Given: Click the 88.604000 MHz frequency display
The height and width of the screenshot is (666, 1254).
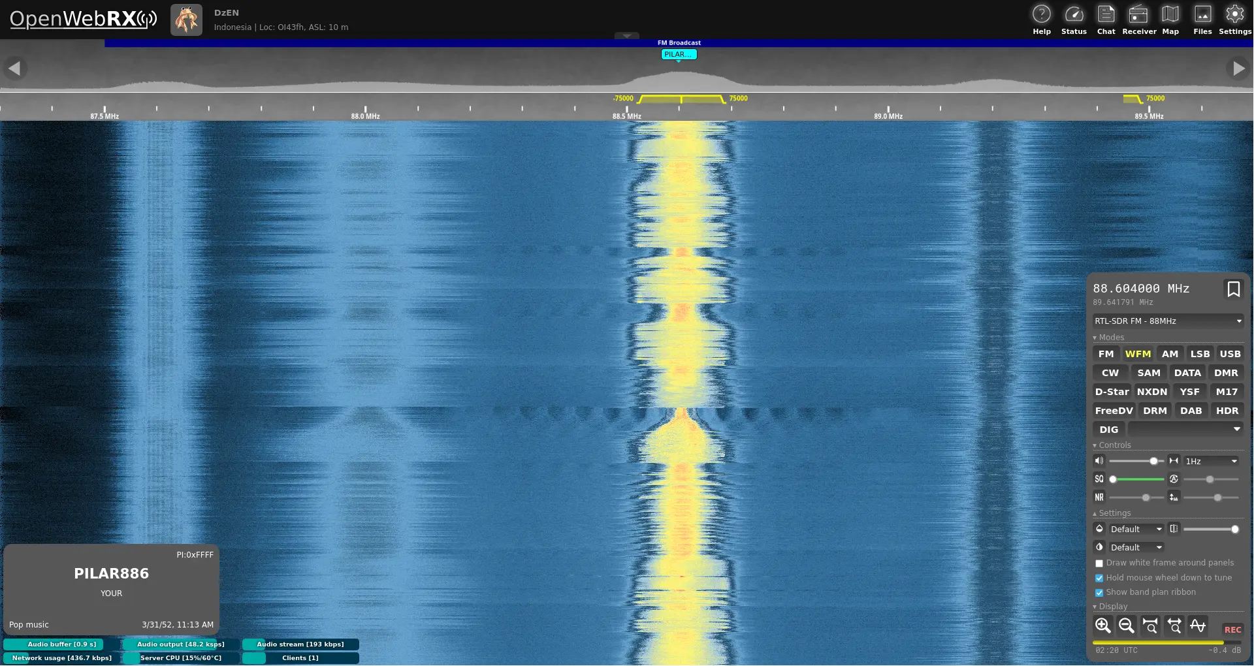Looking at the screenshot, I should point(1140,289).
